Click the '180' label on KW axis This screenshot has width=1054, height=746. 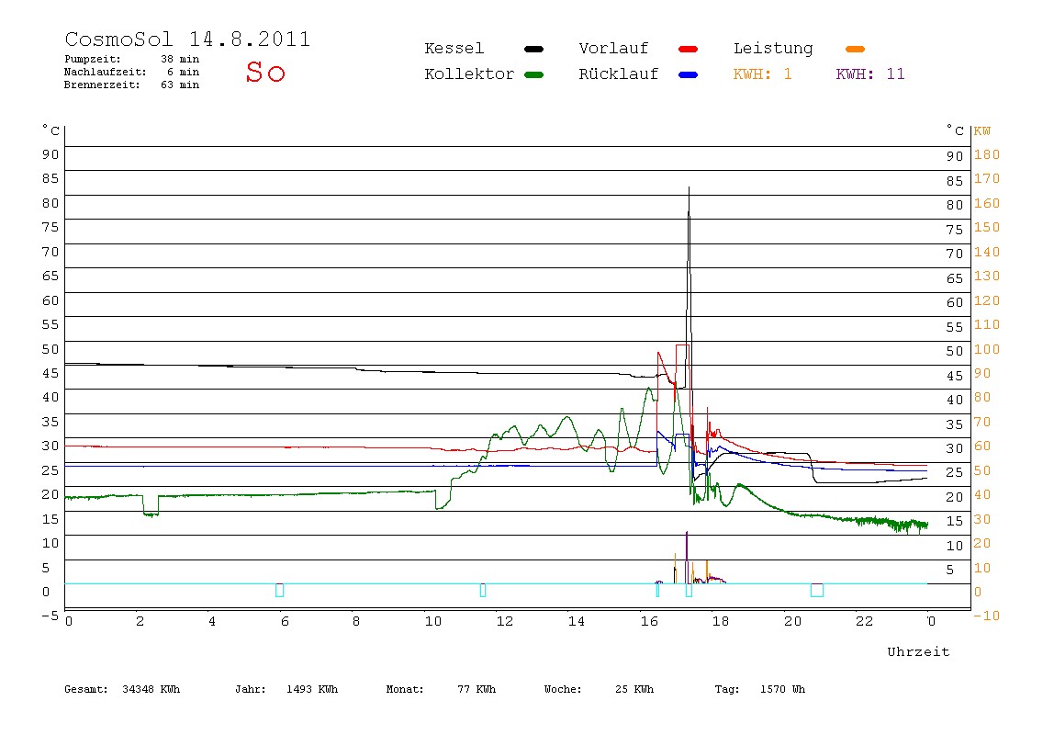pyautogui.click(x=987, y=154)
